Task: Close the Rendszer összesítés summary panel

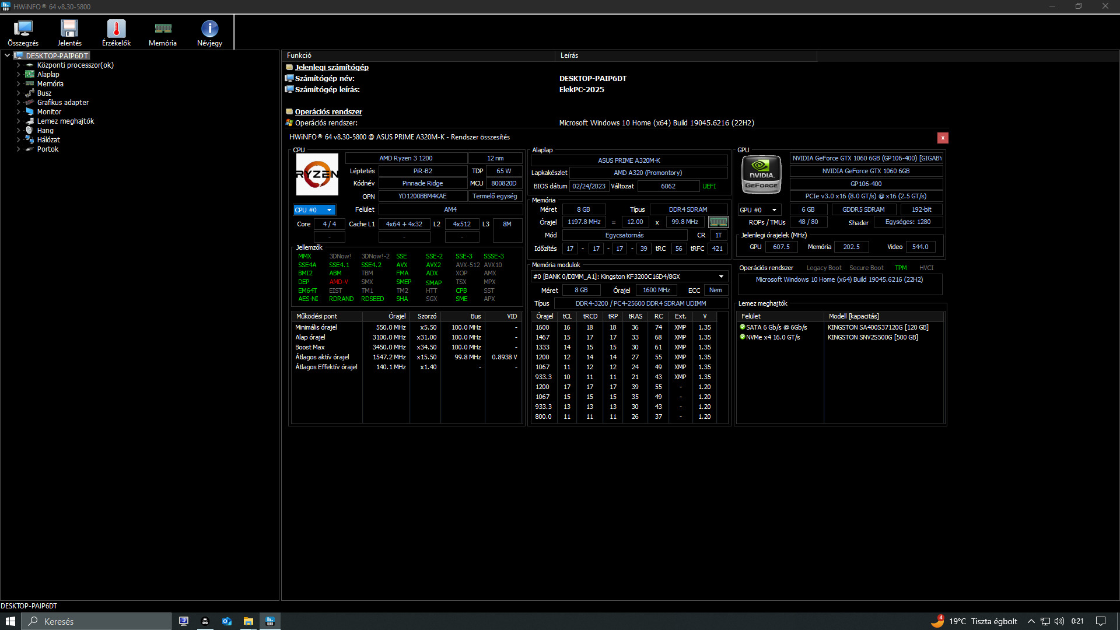Action: [943, 138]
